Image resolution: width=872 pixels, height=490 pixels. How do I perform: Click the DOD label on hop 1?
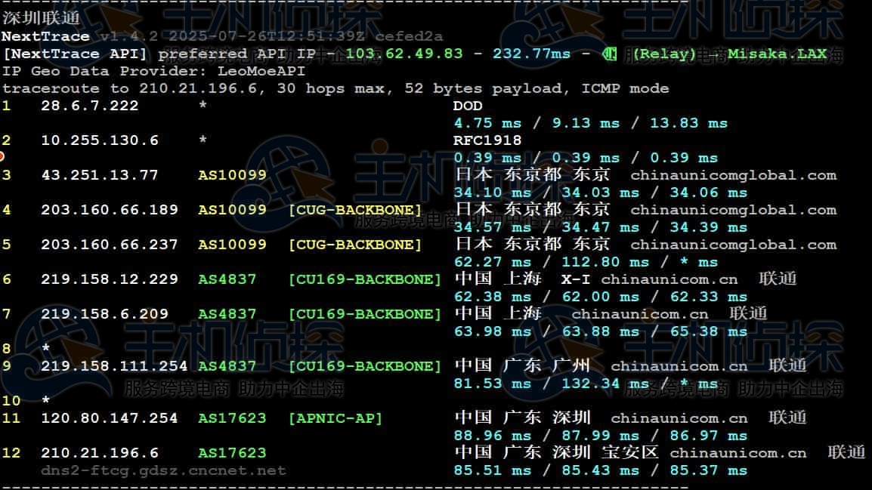pos(468,106)
